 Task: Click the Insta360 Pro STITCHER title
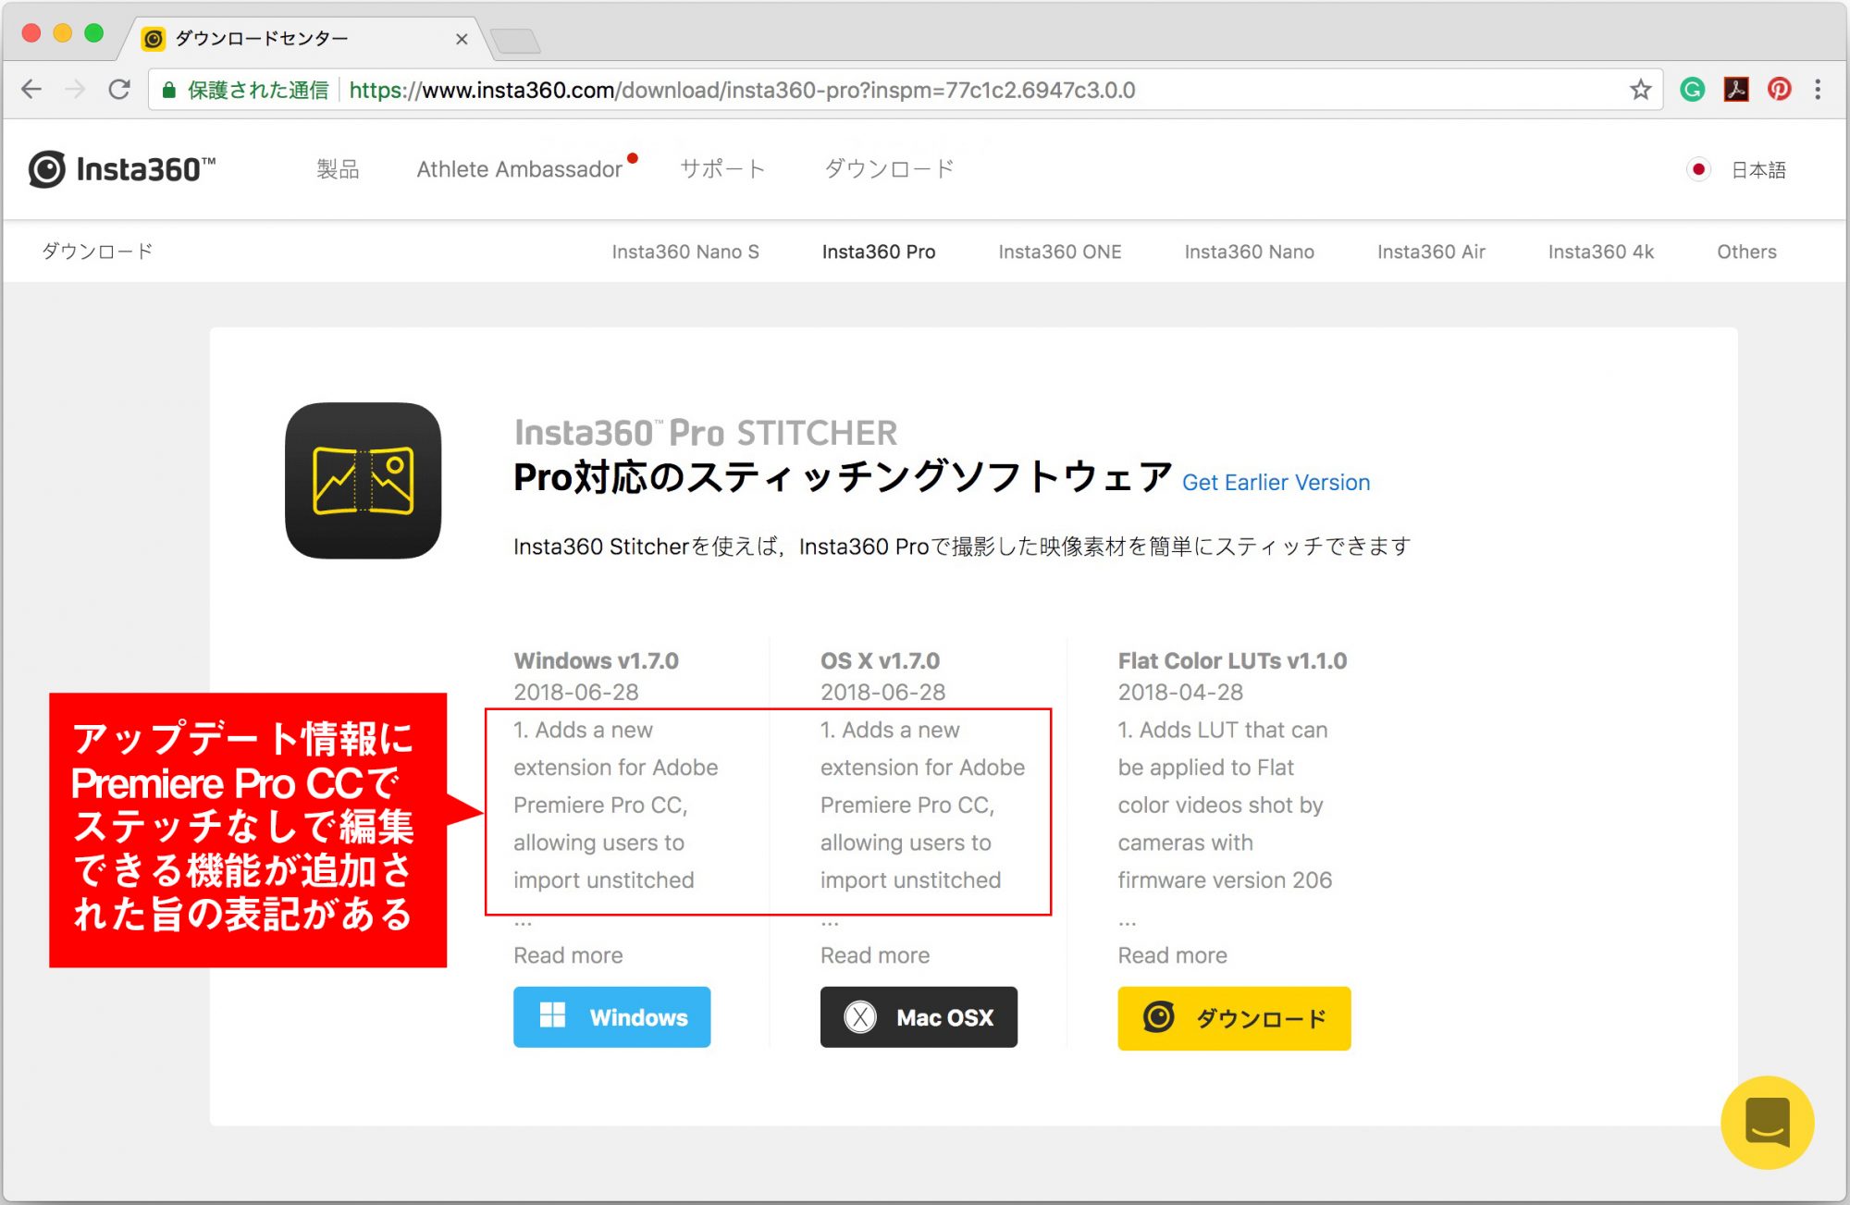[x=706, y=433]
